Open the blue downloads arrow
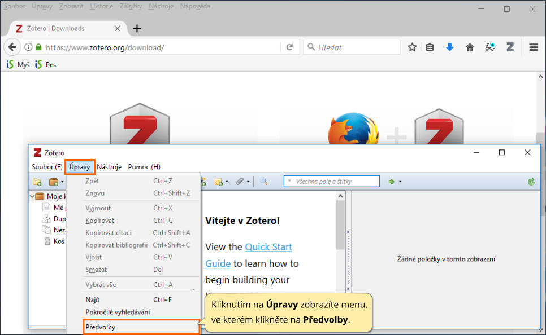Screen dimensions: 546x335 click(x=449, y=47)
